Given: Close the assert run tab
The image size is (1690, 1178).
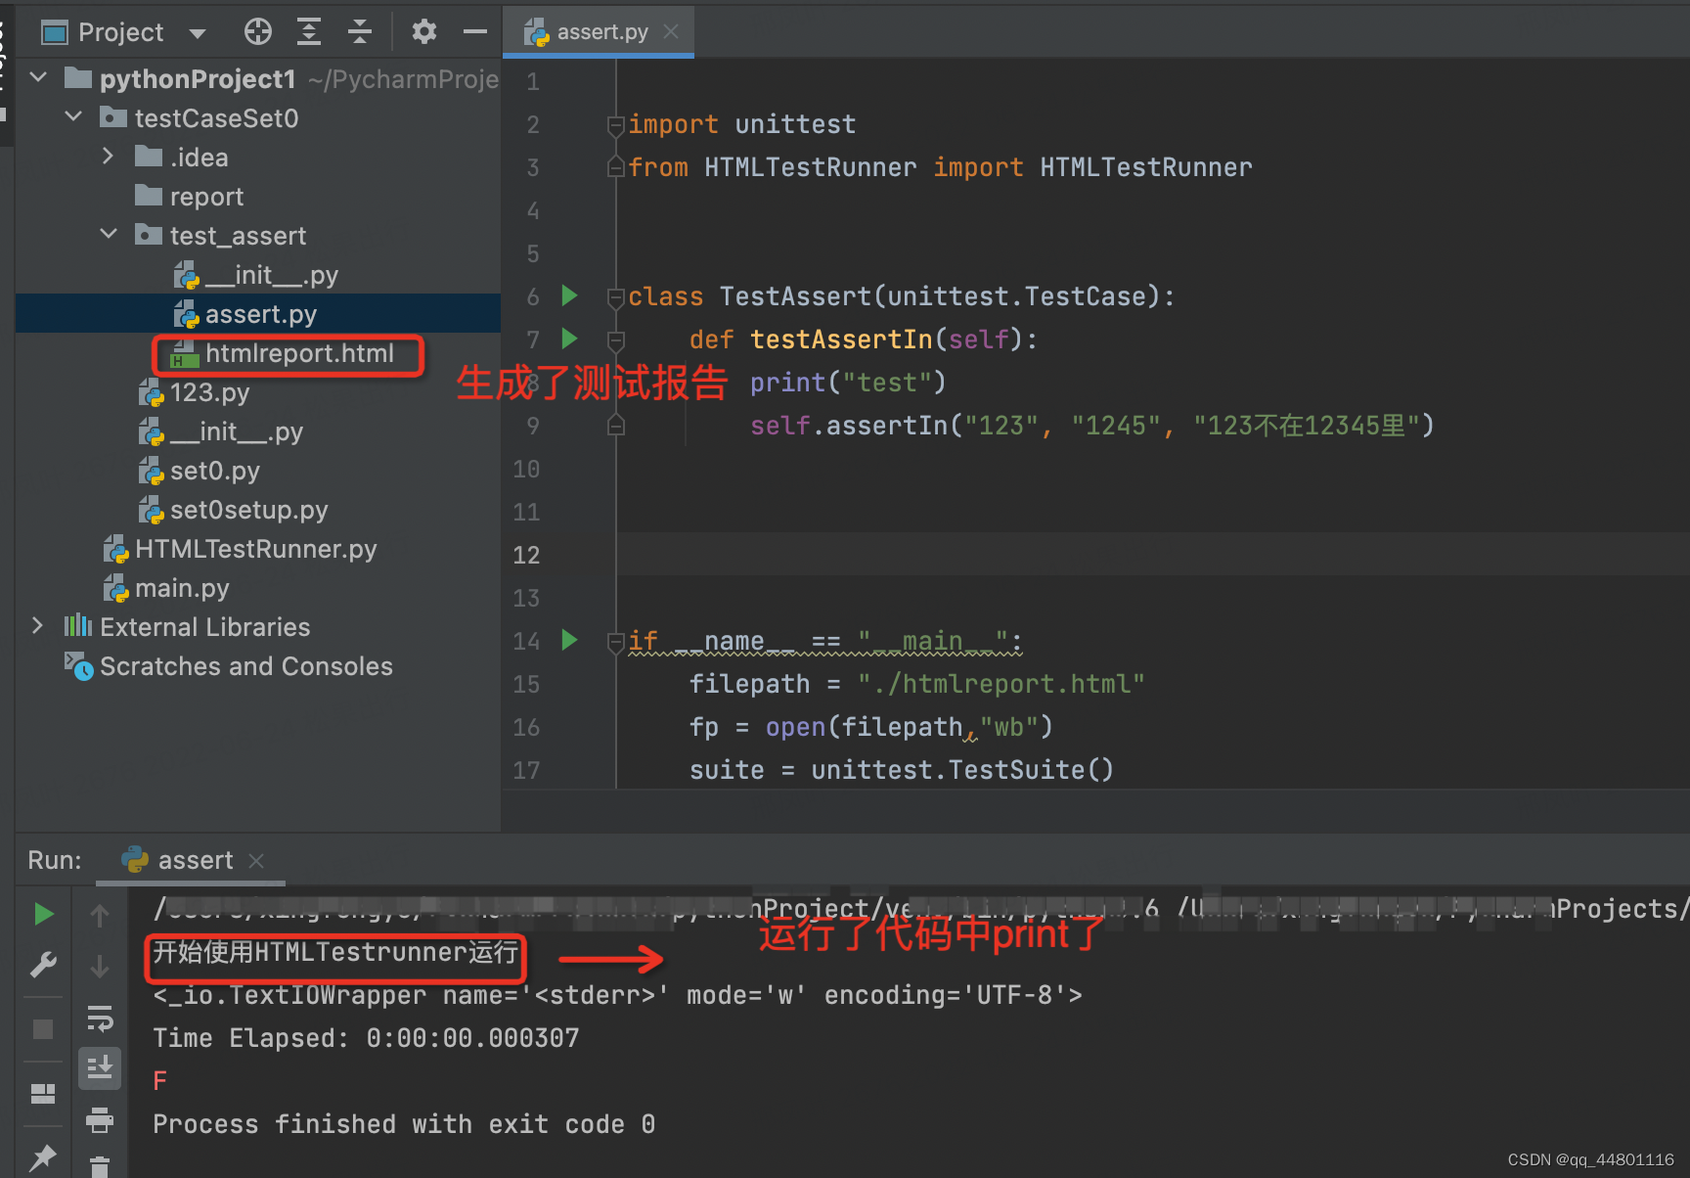Looking at the screenshot, I should 256,861.
